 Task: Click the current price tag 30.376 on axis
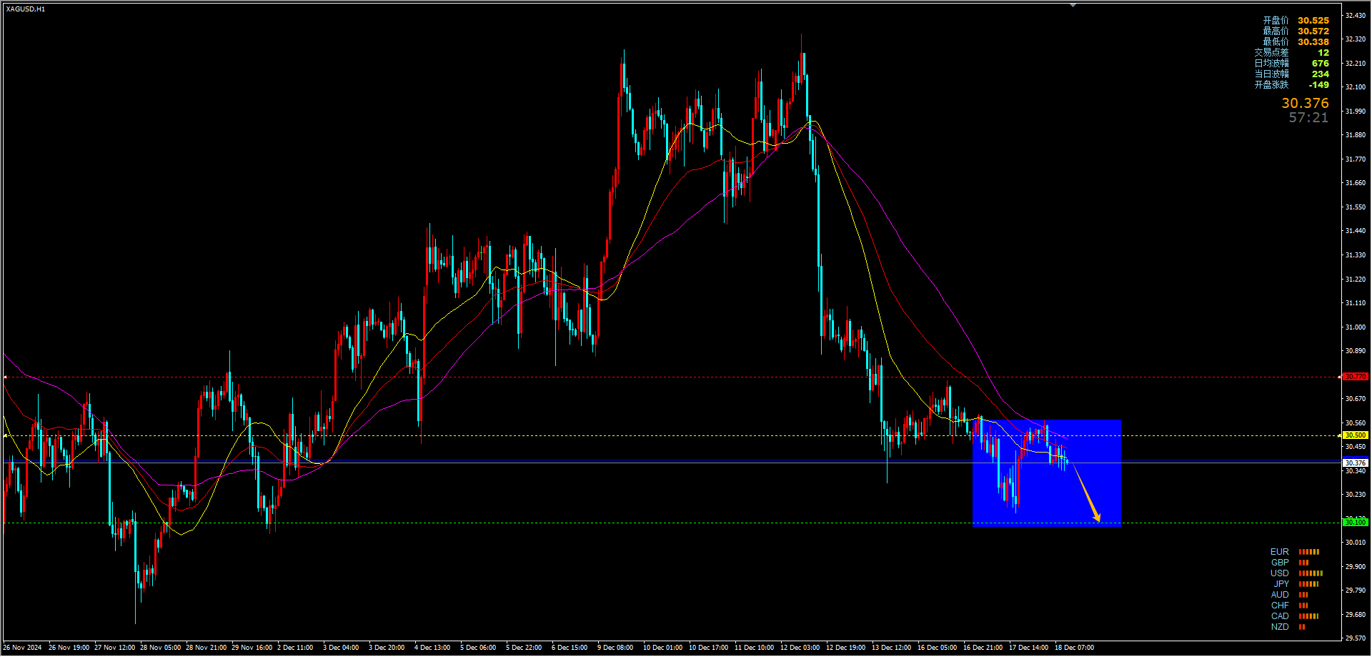click(1355, 463)
